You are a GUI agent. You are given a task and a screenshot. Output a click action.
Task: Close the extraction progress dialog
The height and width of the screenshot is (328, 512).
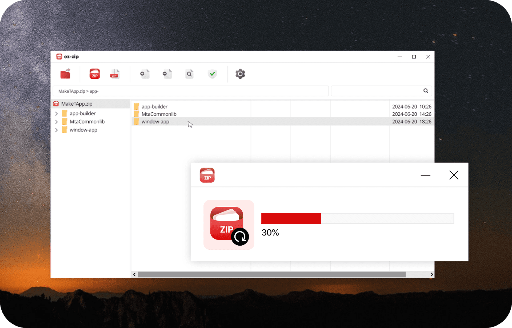click(x=454, y=175)
